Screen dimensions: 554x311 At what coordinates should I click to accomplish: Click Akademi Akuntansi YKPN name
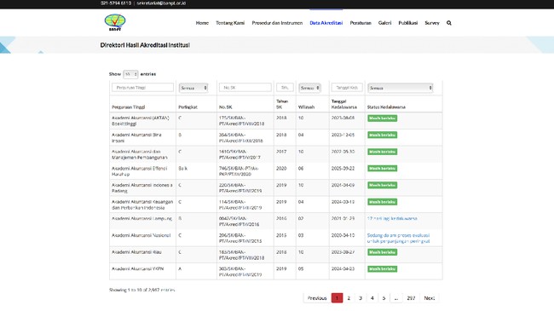pos(137,269)
